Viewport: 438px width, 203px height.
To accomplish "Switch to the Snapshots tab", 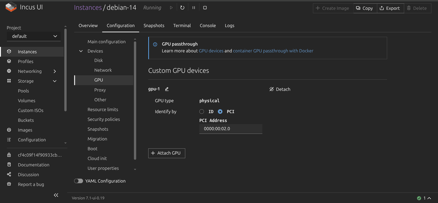I will pyautogui.click(x=154, y=25).
